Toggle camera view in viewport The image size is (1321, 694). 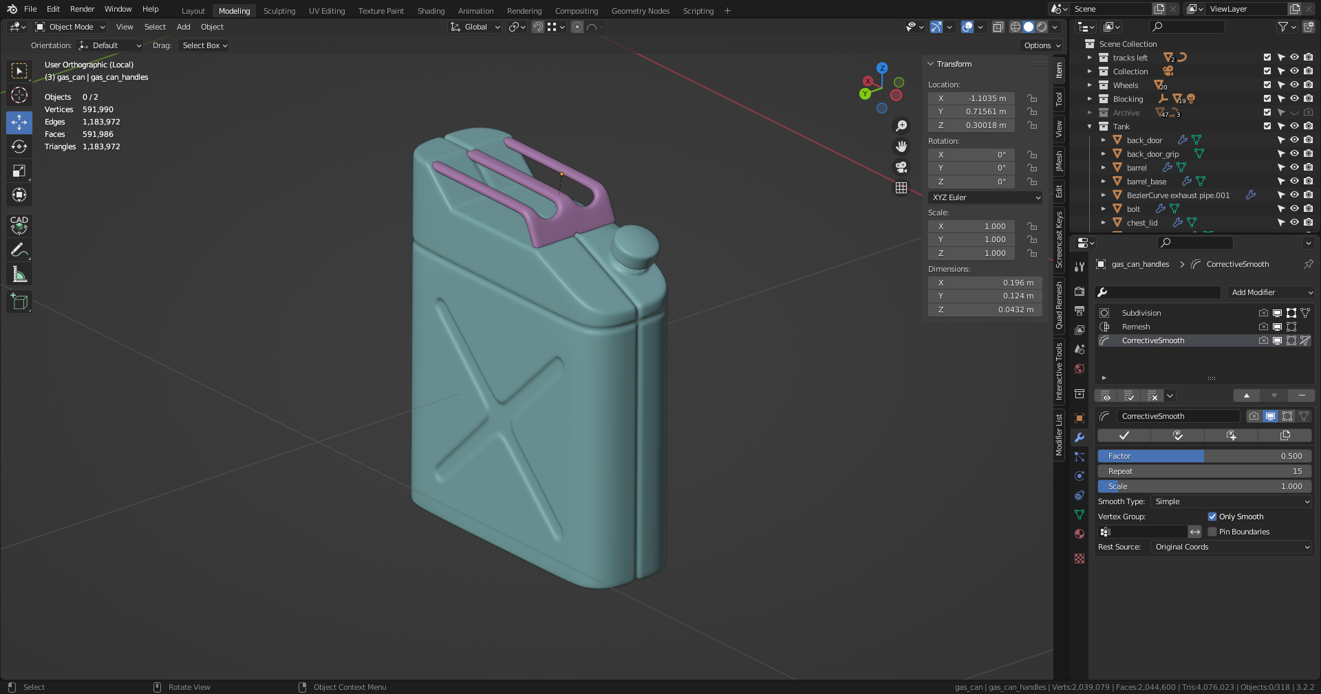[901, 167]
